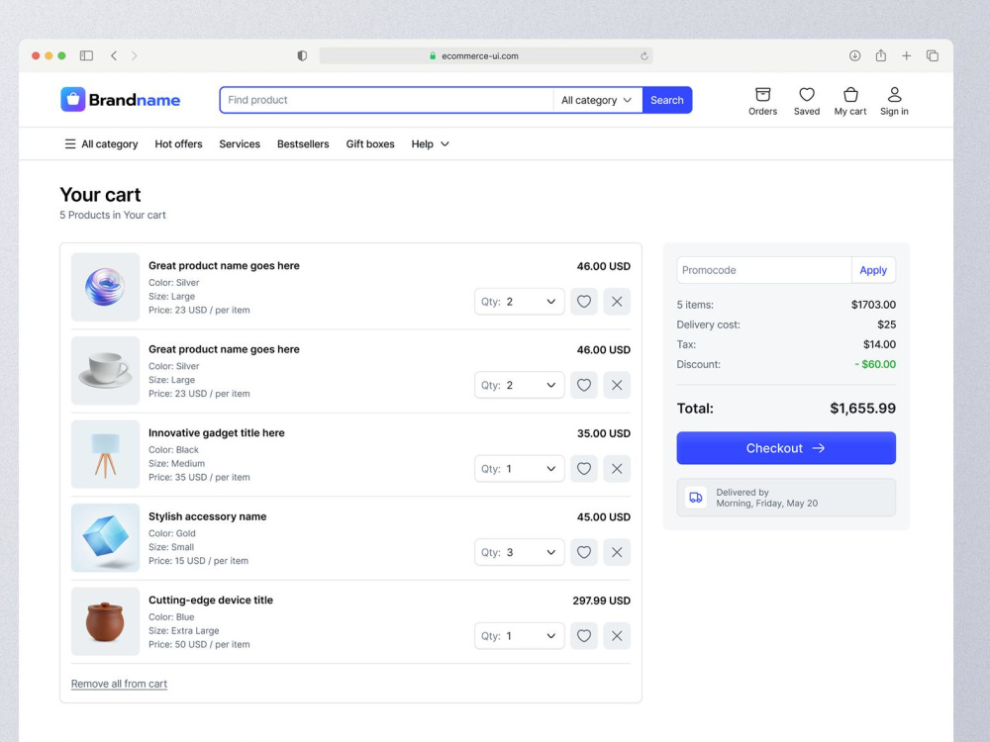990x742 pixels.
Task: Save Cutting-edge device title to favorites
Action: (584, 636)
